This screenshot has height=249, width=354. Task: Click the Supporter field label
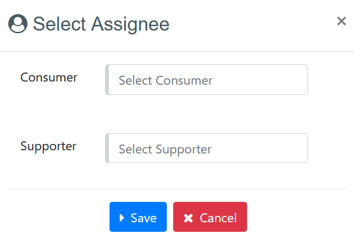pyautogui.click(x=48, y=146)
